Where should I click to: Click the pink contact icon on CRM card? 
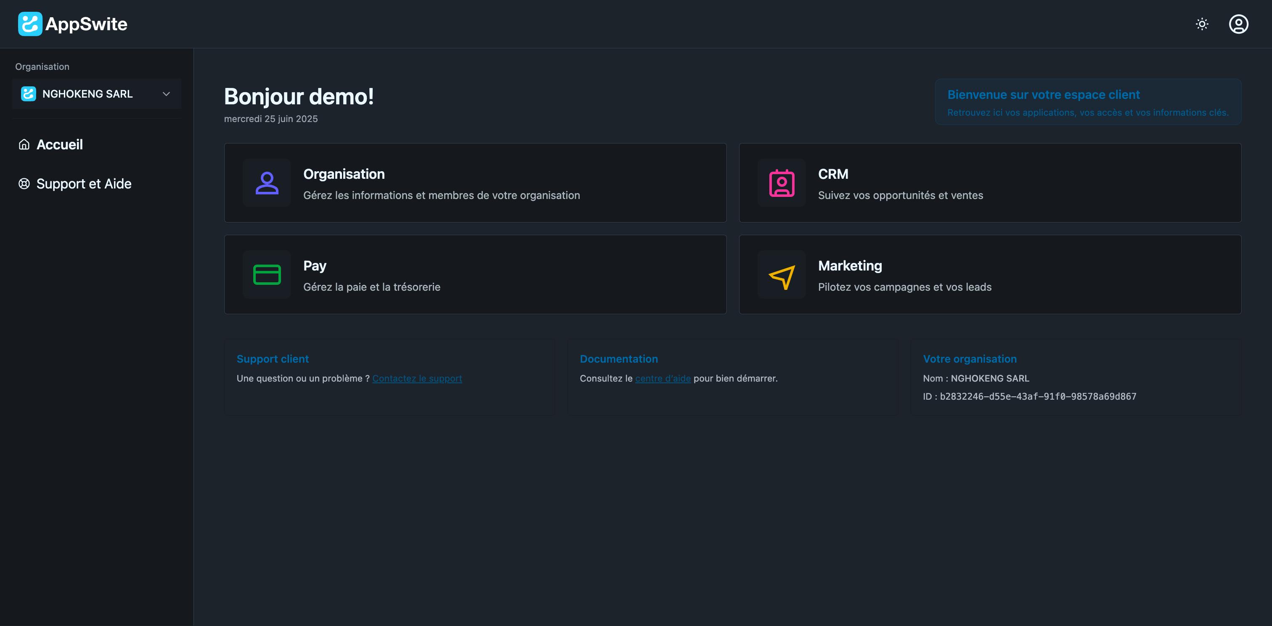pyautogui.click(x=782, y=183)
